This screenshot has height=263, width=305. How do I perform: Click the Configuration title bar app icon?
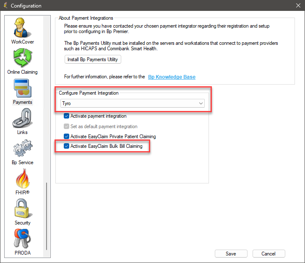[5, 5]
